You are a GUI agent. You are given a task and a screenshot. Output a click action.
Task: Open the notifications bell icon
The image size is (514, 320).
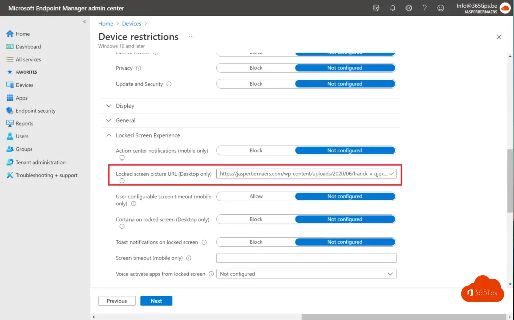click(393, 8)
